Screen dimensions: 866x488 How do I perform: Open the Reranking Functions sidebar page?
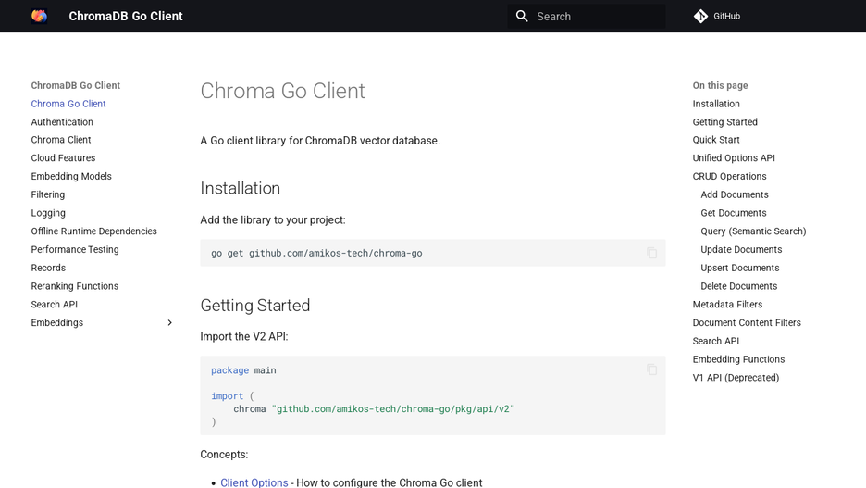(x=75, y=286)
